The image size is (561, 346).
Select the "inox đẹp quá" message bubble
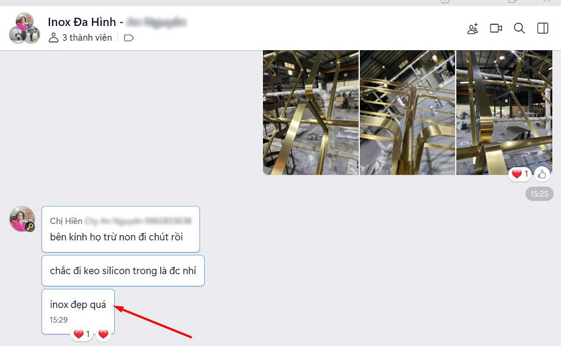[x=78, y=311]
